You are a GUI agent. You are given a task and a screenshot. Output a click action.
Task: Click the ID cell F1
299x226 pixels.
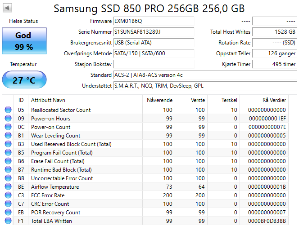tap(21, 221)
